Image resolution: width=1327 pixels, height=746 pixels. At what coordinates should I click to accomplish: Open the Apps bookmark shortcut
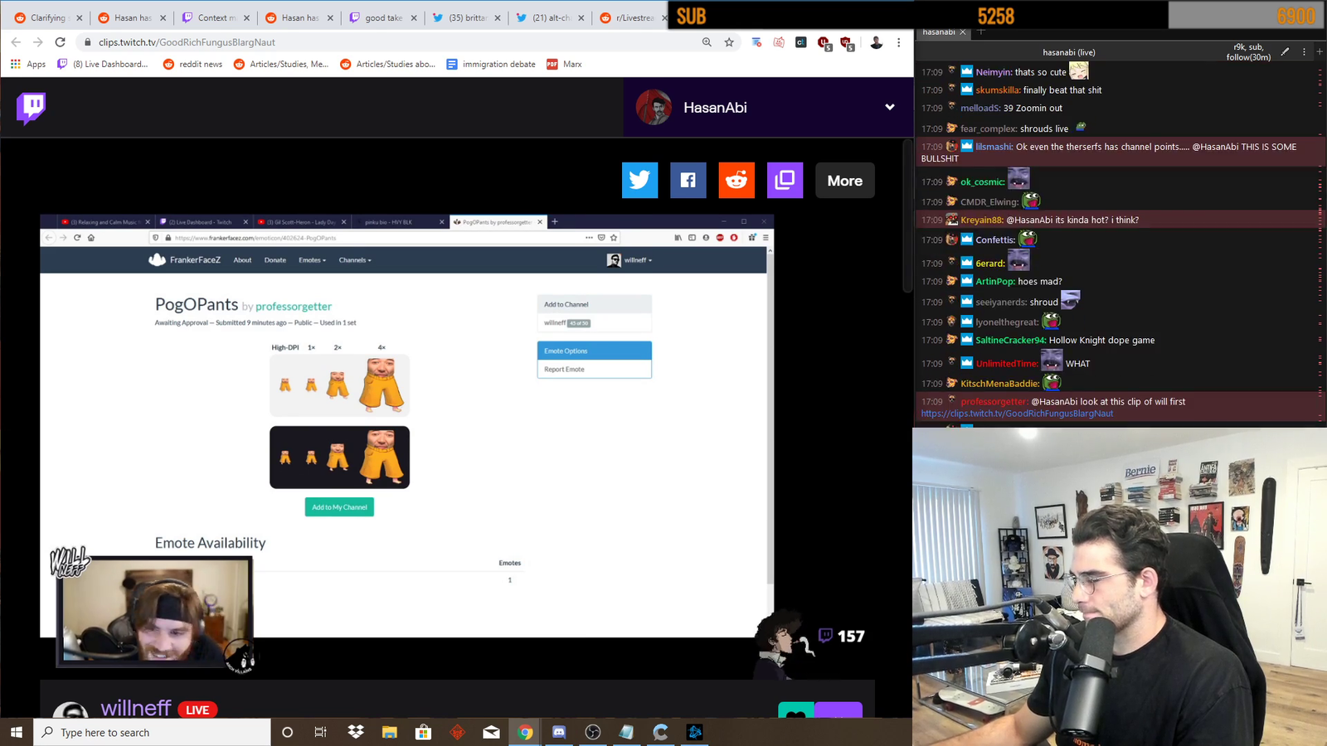pyautogui.click(x=28, y=64)
